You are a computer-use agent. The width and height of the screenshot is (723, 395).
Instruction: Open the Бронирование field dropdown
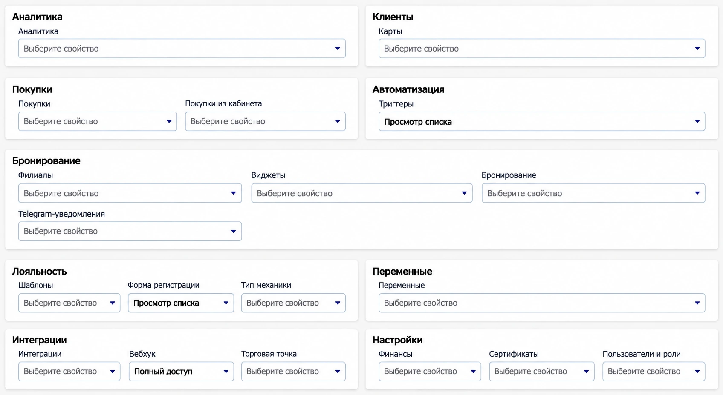click(x=593, y=193)
